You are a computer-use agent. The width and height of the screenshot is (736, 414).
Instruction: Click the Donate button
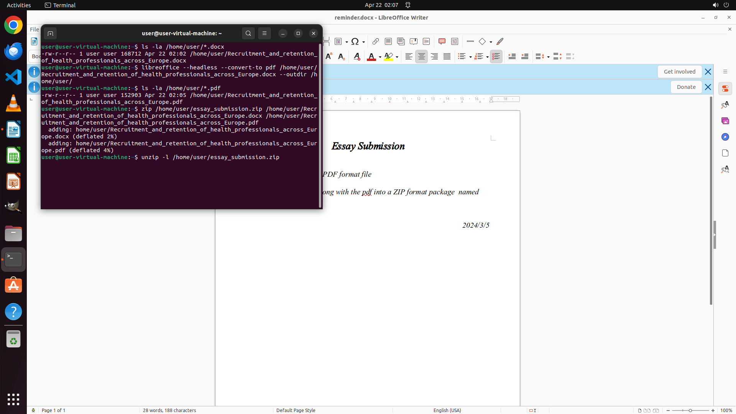(686, 87)
